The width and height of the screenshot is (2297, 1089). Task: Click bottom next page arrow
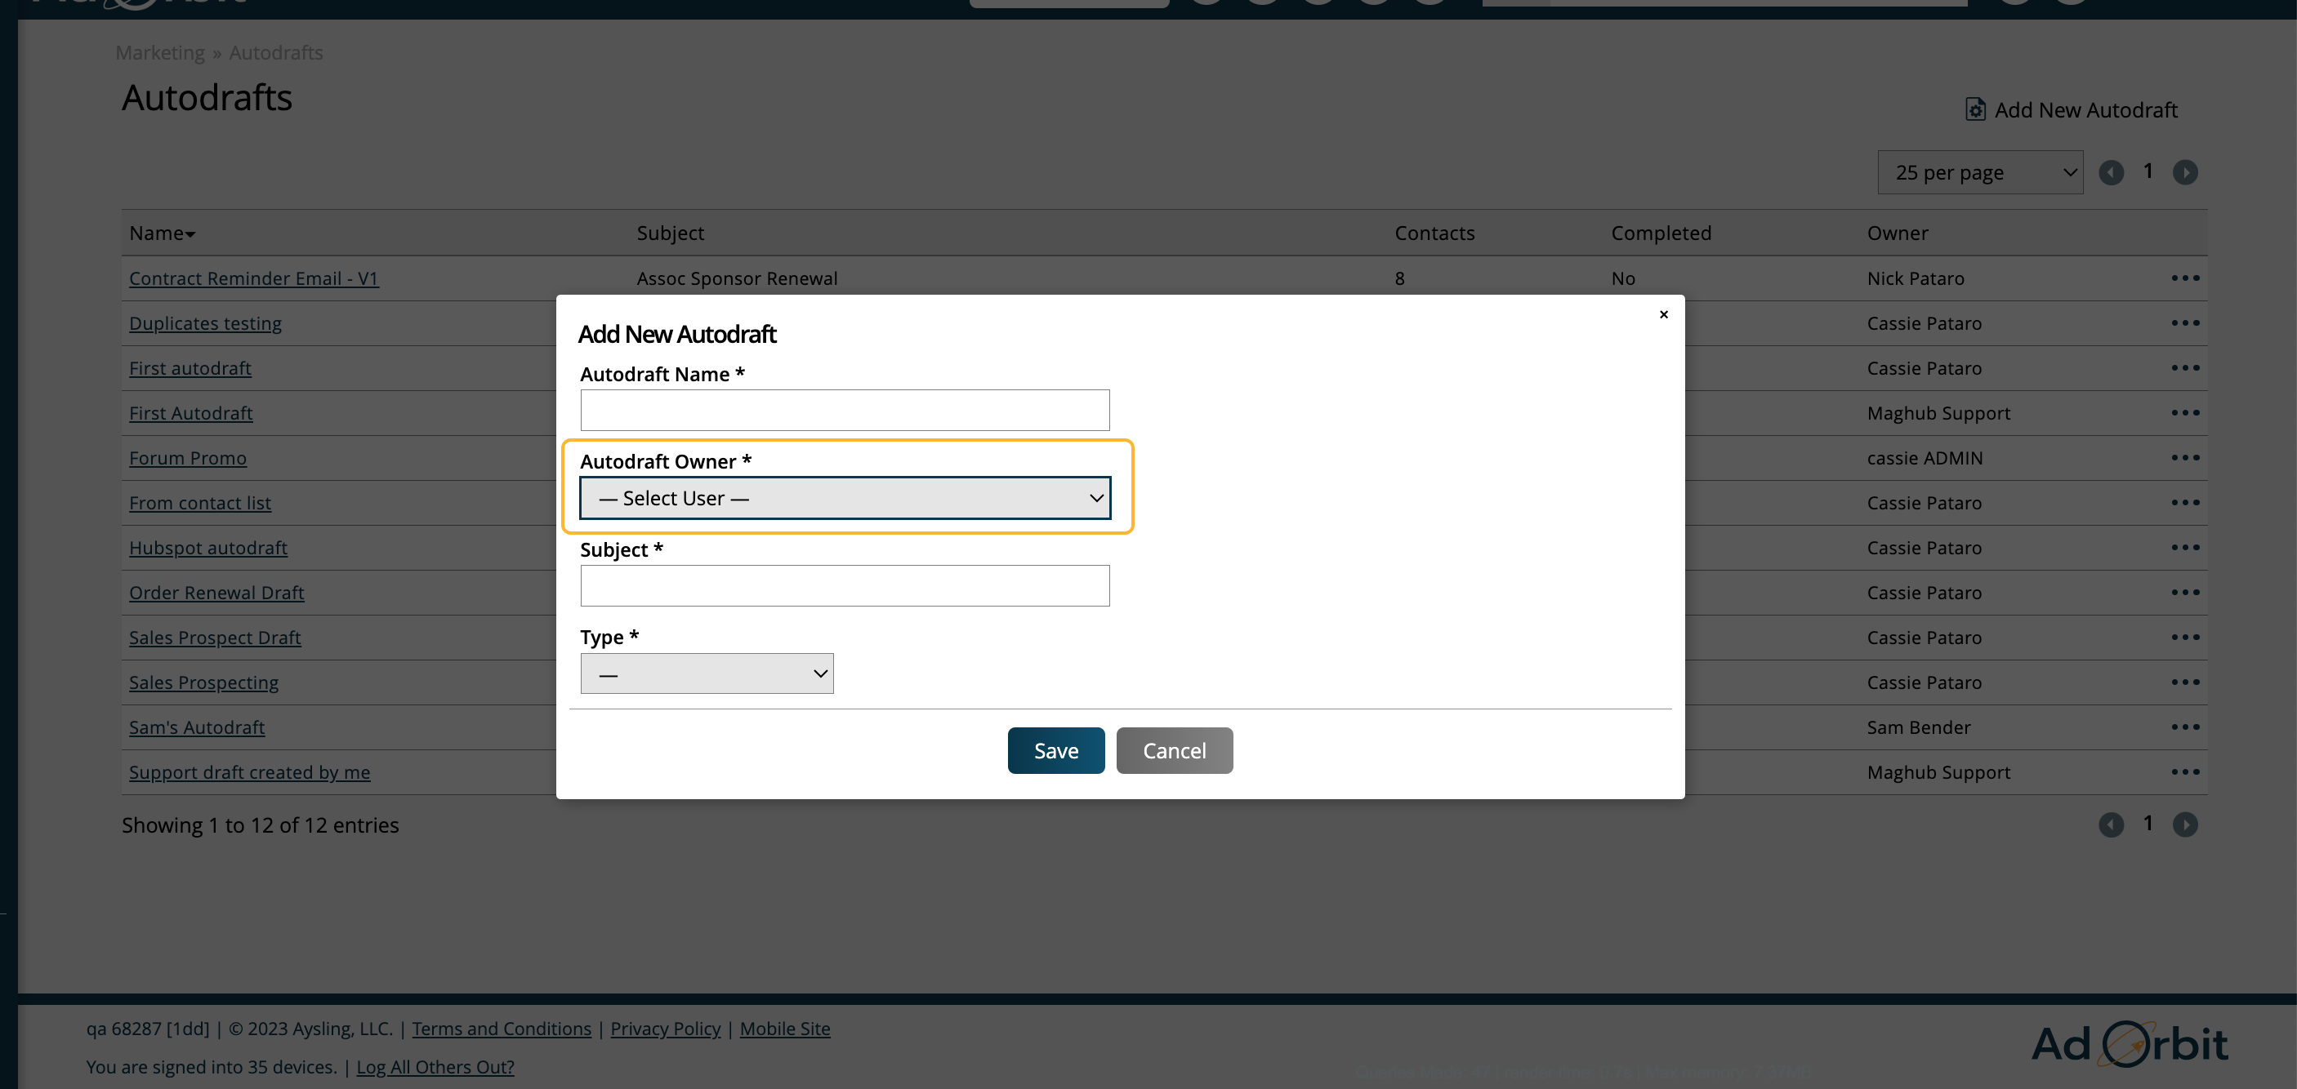(x=2184, y=825)
